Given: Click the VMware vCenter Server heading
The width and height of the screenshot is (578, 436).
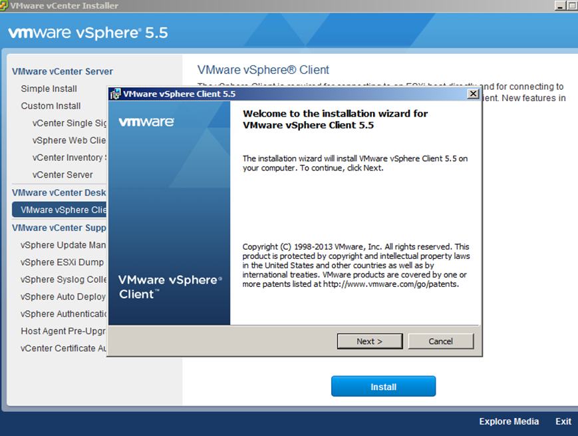Looking at the screenshot, I should (x=63, y=72).
